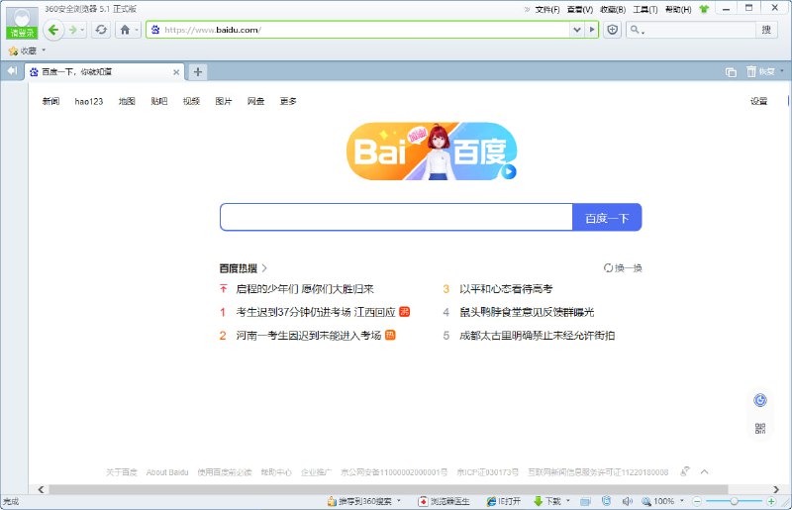Image resolution: width=792 pixels, height=510 pixels.
Task: Open the 文件(F) menu
Action: [547, 9]
